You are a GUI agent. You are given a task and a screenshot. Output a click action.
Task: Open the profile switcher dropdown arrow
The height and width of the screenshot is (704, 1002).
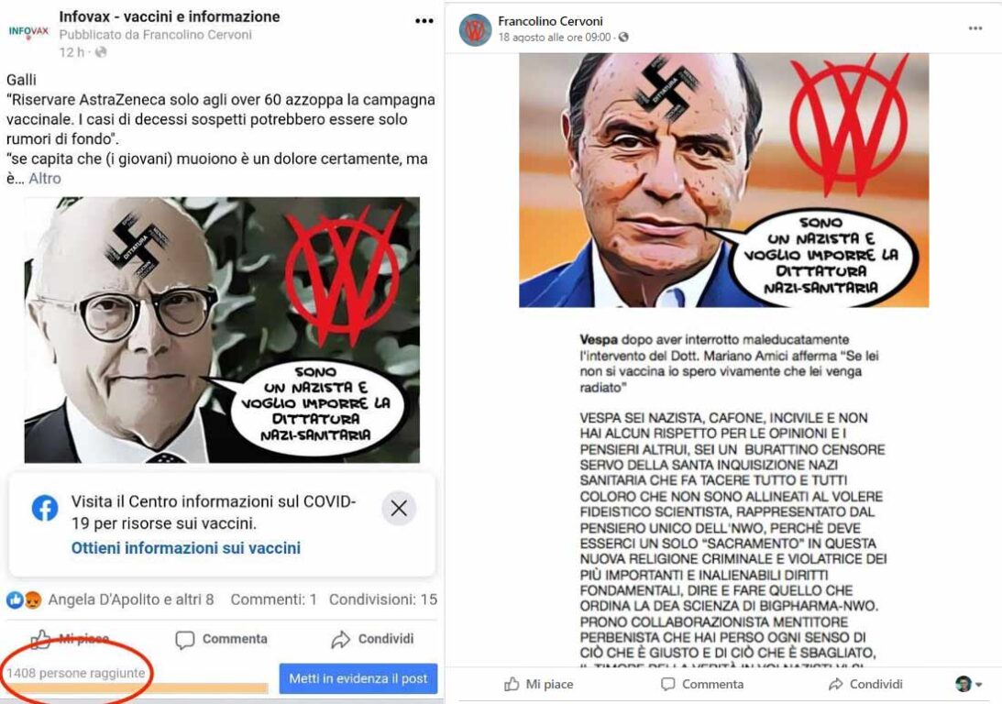click(979, 685)
